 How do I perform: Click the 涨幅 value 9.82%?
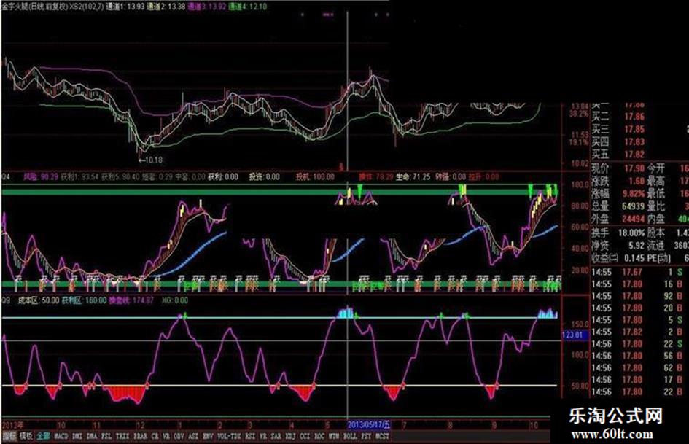[633, 193]
